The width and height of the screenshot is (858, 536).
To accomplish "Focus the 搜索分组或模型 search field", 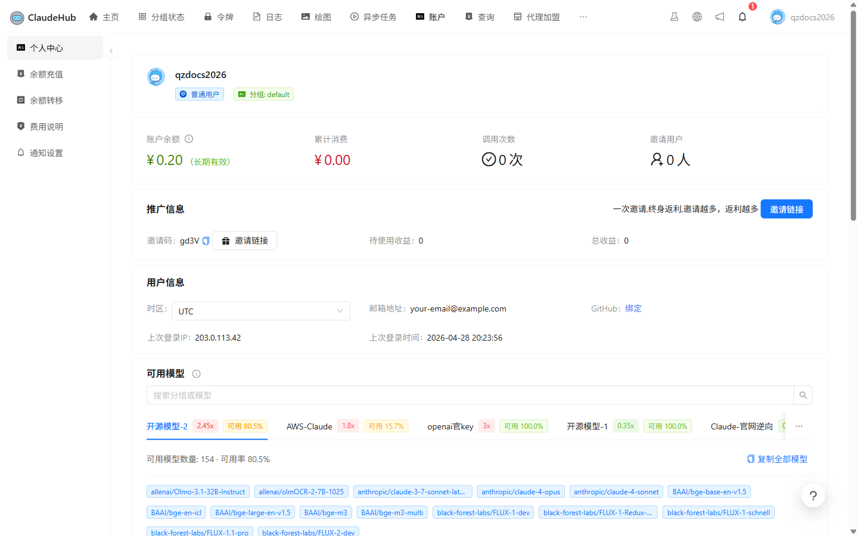I will [470, 395].
